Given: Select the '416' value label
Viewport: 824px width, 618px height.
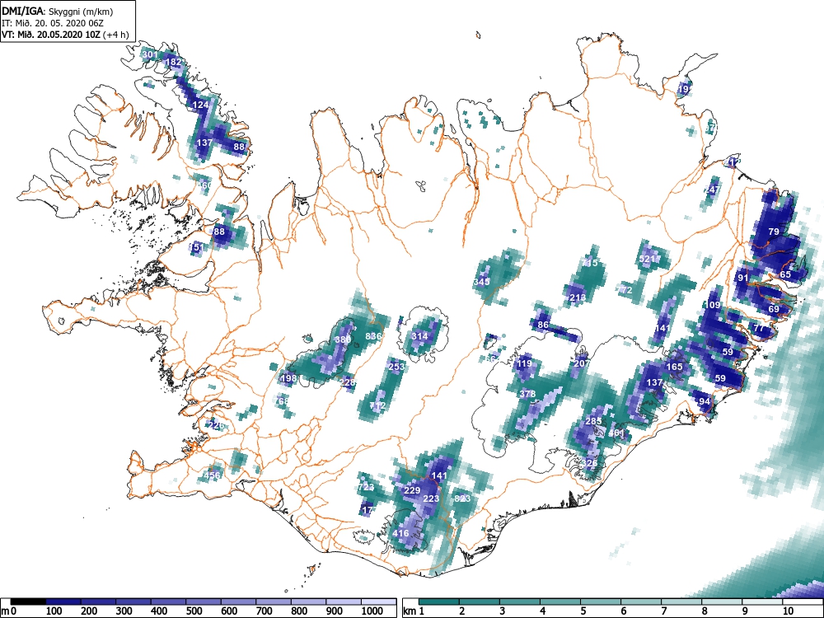Looking at the screenshot, I should (x=400, y=533).
